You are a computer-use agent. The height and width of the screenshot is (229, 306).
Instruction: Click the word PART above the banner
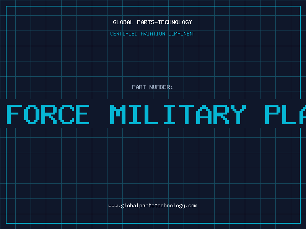click(x=139, y=87)
